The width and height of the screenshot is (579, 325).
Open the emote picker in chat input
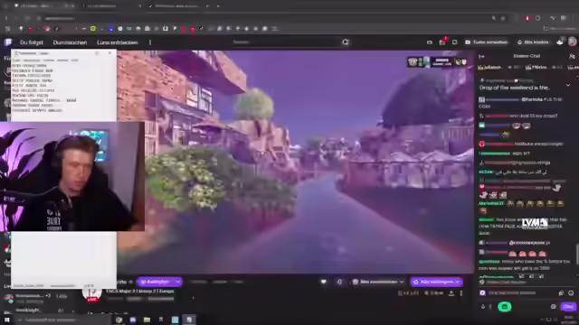tap(571, 292)
